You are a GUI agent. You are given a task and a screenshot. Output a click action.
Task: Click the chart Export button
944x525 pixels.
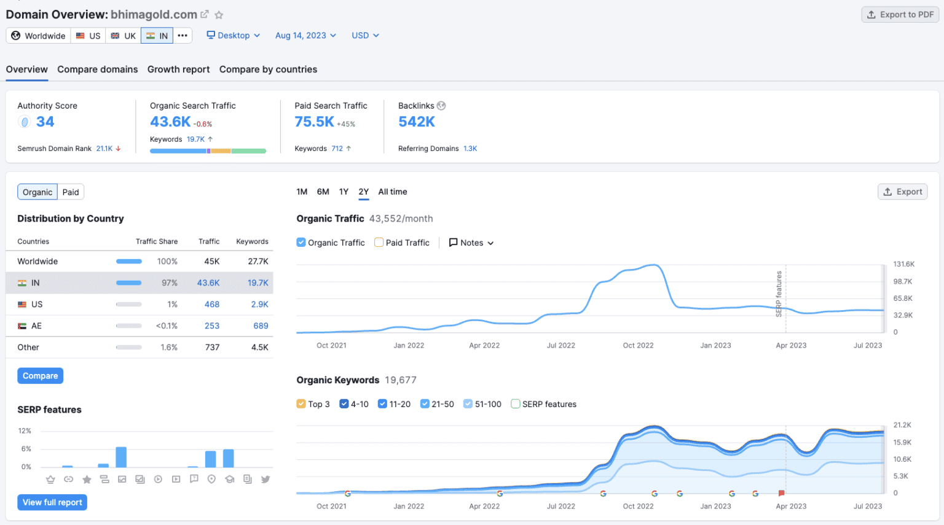pyautogui.click(x=903, y=192)
